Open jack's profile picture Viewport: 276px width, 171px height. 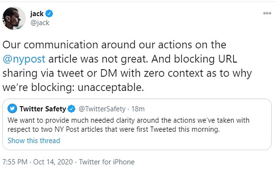(x=14, y=18)
